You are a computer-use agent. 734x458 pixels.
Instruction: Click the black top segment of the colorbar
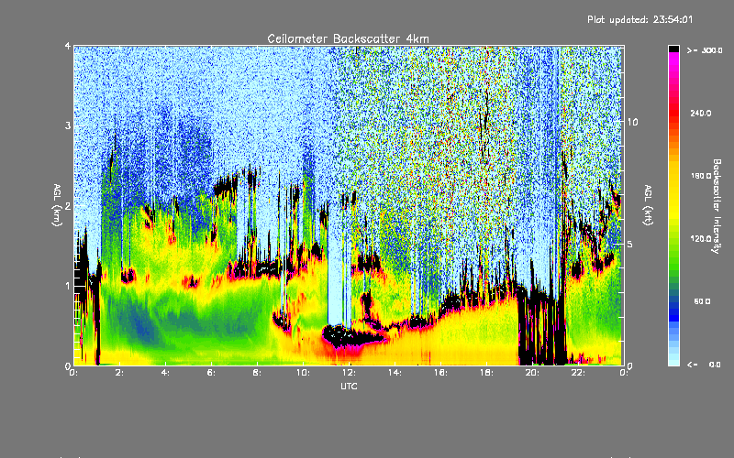[x=673, y=49]
